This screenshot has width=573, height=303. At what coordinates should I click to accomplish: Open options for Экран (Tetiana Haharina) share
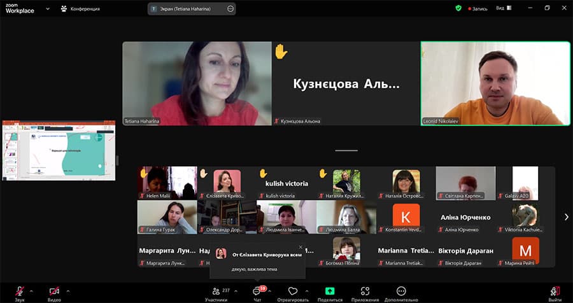(230, 9)
